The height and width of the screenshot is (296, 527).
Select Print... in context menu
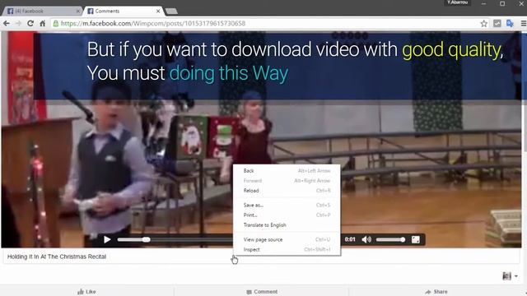point(287,215)
